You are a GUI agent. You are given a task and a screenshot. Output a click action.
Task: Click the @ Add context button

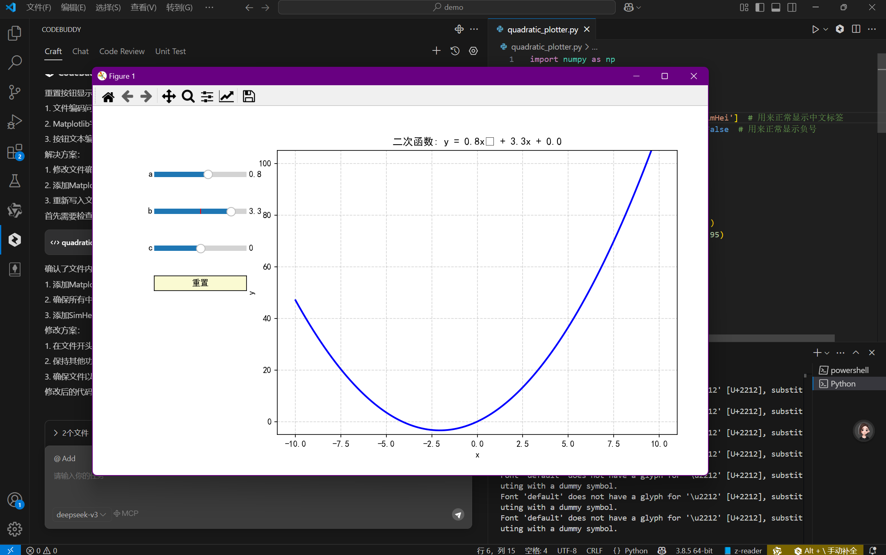(x=65, y=458)
